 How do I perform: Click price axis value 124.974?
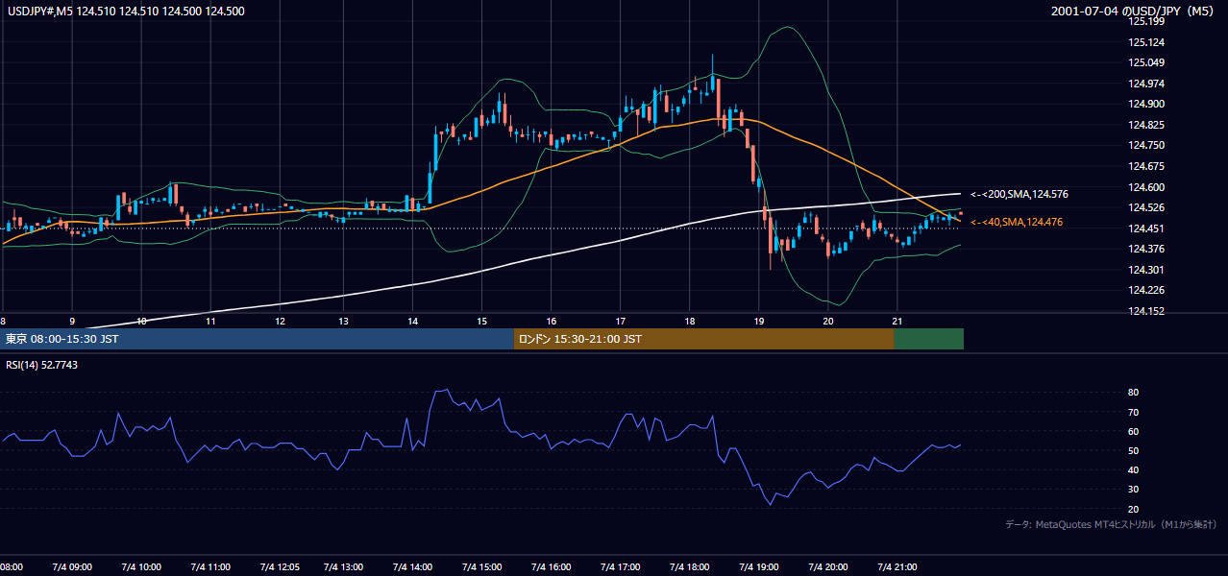coord(1146,84)
